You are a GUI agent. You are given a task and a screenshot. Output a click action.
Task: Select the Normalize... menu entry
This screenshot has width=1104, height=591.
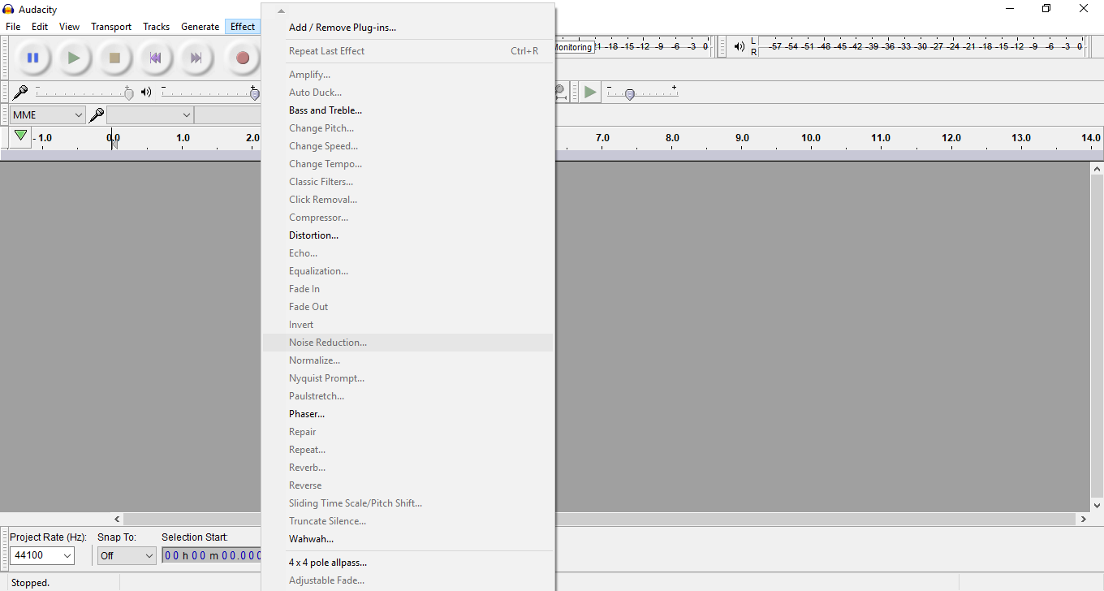point(408,360)
